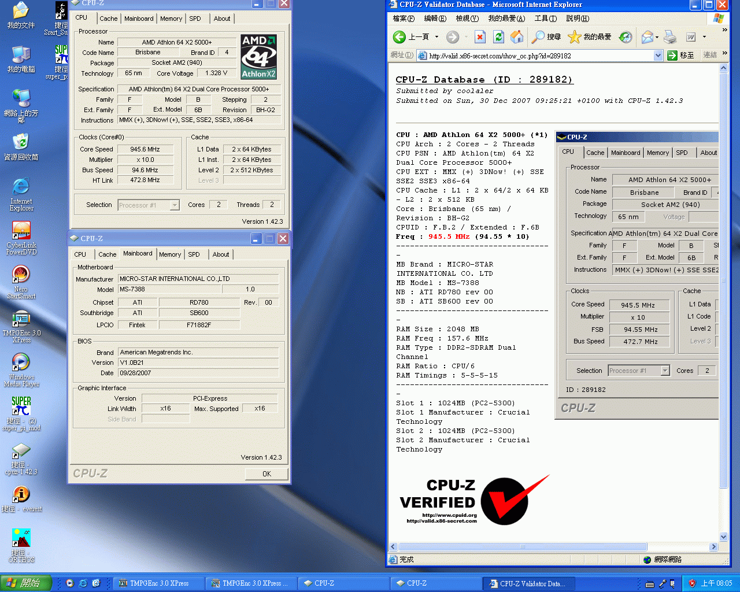Open cpuz-1.42.3 shortcut on desktop
The height and width of the screenshot is (592, 740).
(21, 458)
